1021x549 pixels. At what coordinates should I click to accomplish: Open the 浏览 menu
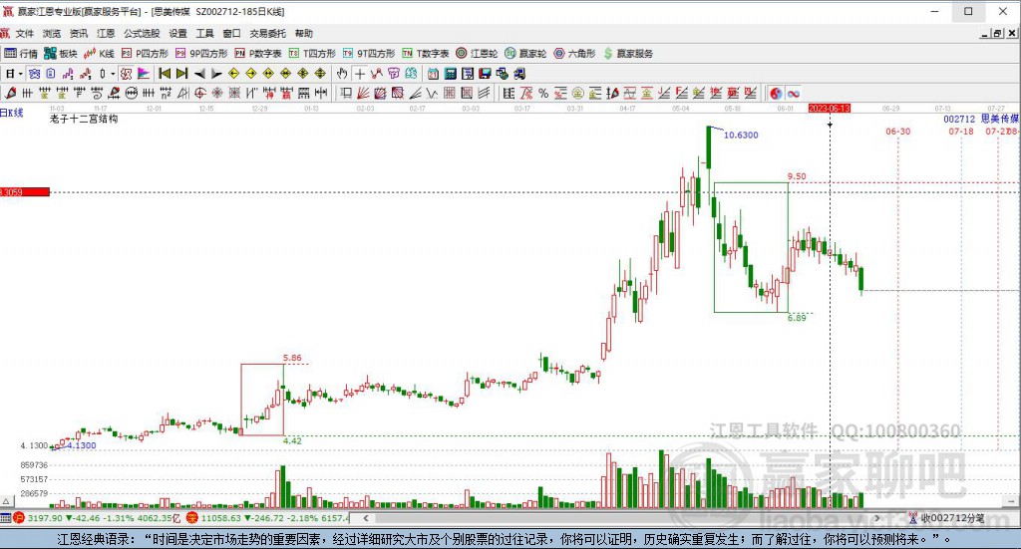click(52, 33)
